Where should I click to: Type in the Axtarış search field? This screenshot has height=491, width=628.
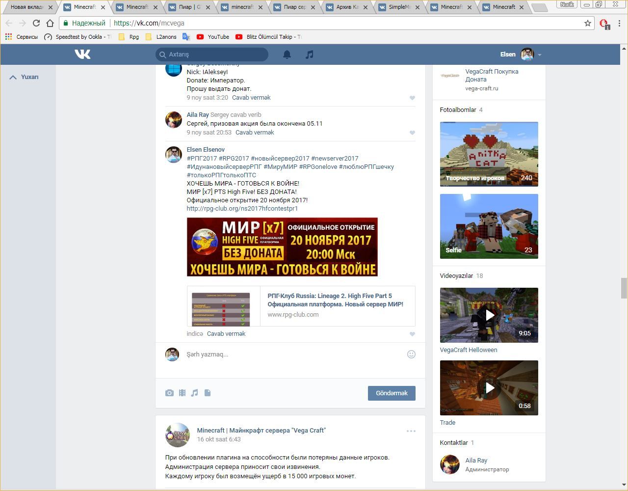coord(212,55)
